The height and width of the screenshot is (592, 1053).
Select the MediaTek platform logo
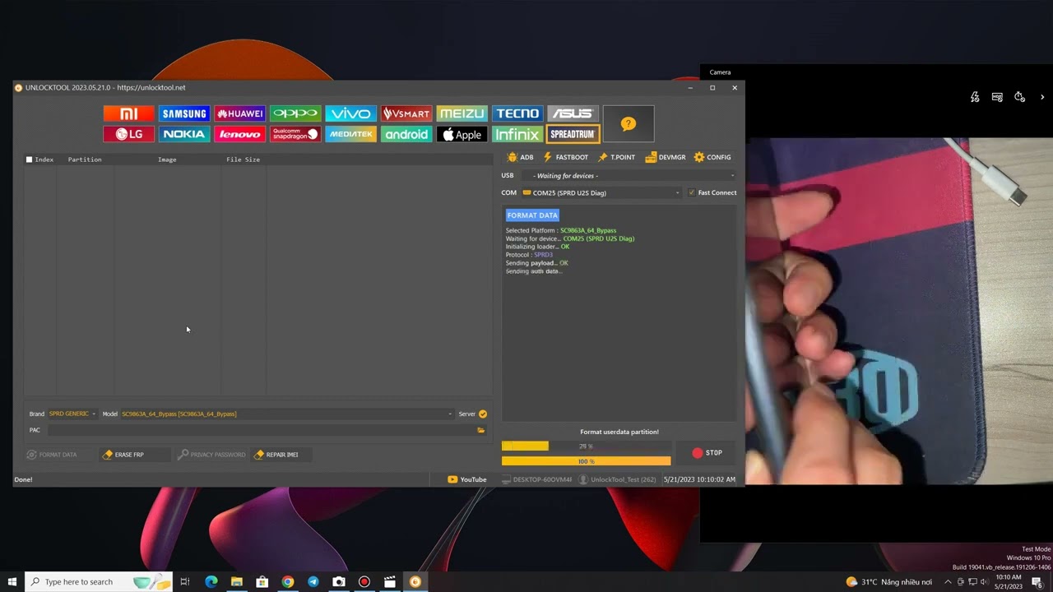click(350, 134)
